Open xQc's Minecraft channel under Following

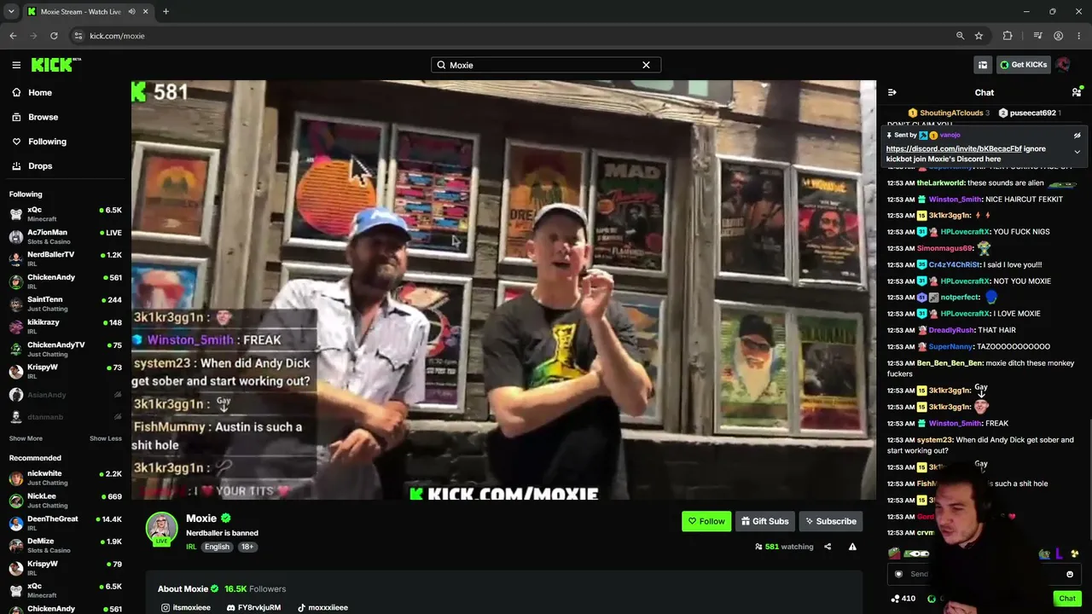pyautogui.click(x=64, y=213)
